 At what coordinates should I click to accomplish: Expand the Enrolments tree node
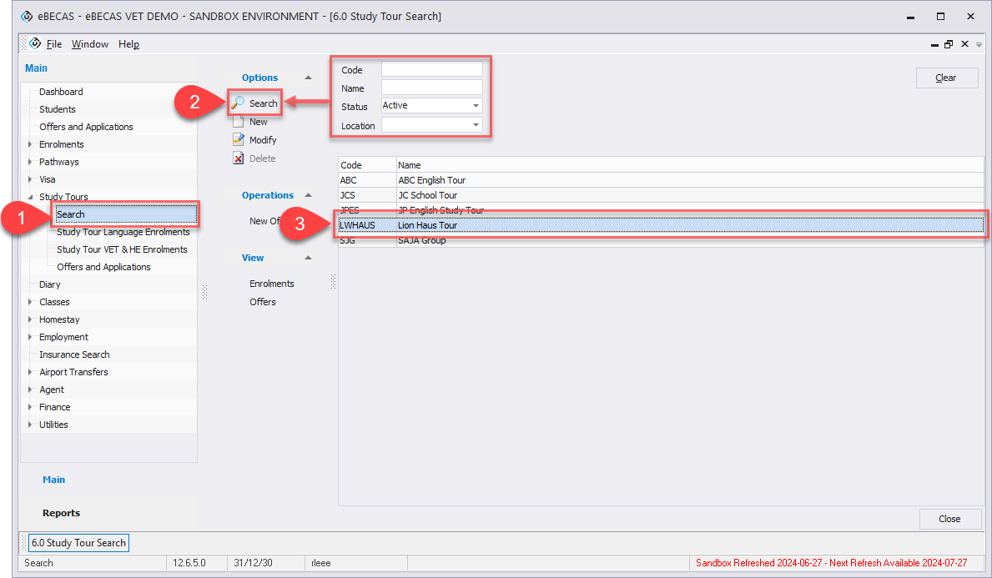point(31,144)
